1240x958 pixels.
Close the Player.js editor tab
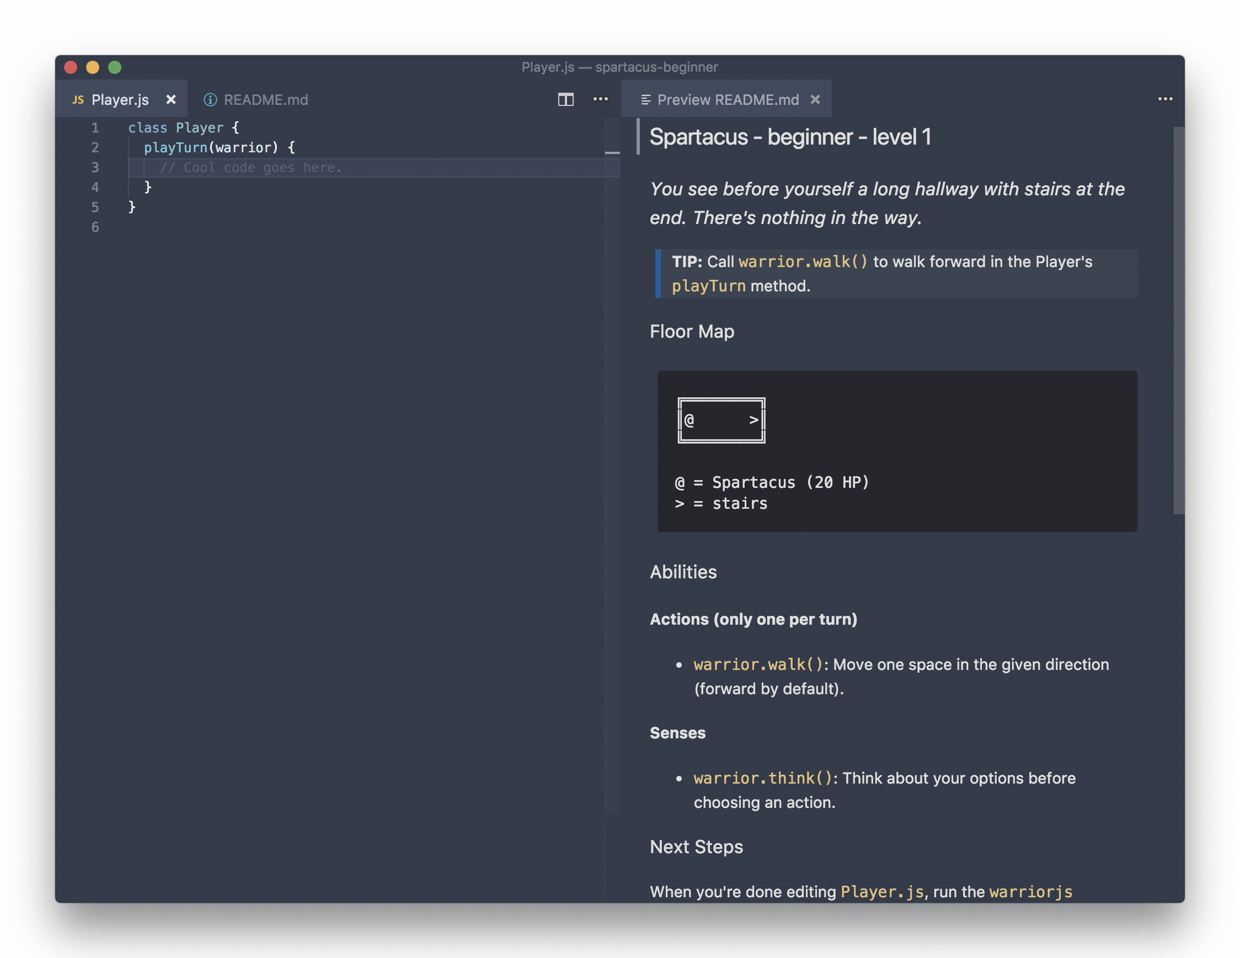click(x=171, y=99)
